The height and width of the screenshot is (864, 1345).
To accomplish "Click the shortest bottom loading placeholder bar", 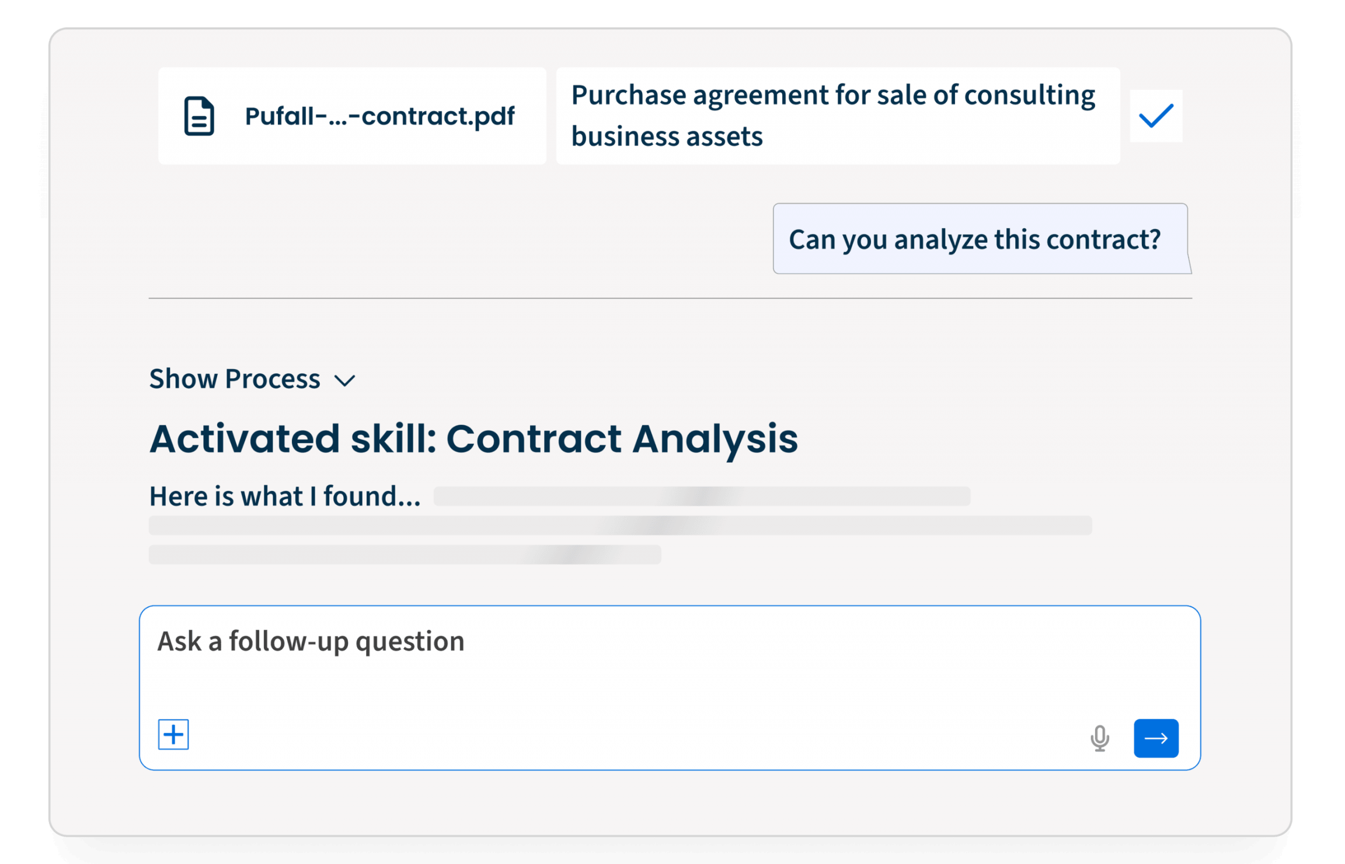I will click(x=405, y=555).
